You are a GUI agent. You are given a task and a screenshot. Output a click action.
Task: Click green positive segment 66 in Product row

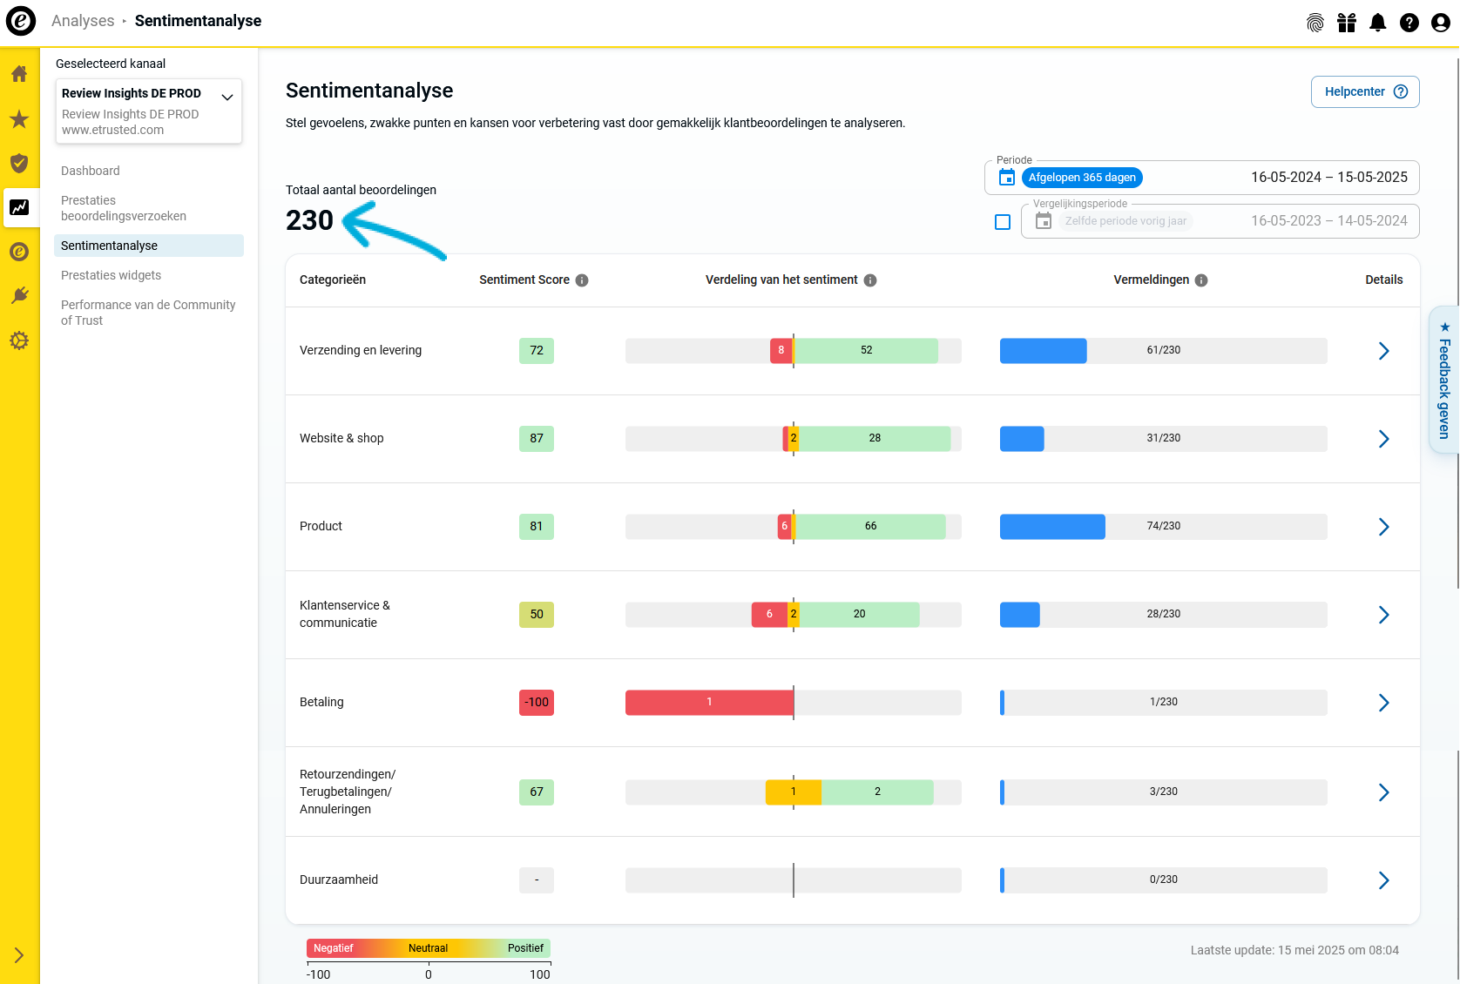tap(870, 527)
